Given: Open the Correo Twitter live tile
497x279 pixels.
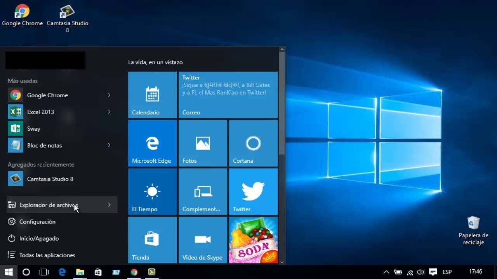Looking at the screenshot, I should (x=228, y=95).
